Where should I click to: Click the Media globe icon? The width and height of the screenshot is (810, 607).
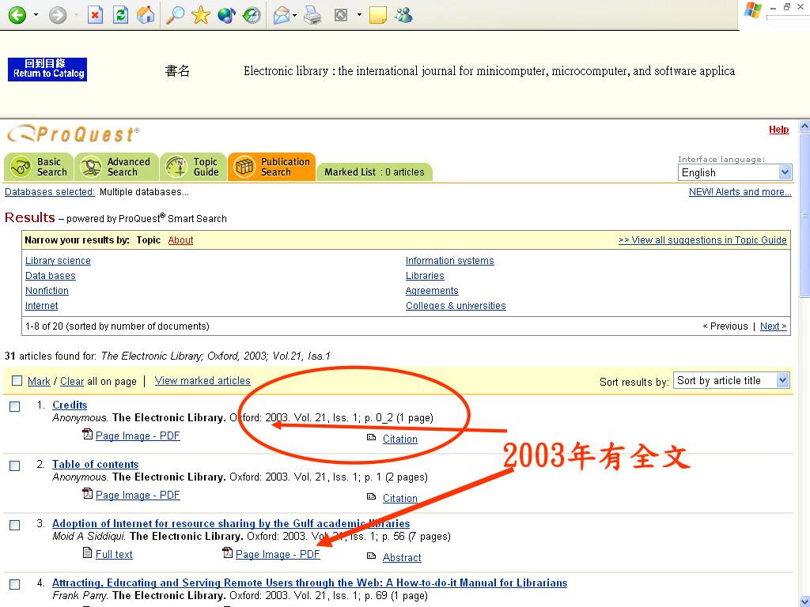pos(226,15)
